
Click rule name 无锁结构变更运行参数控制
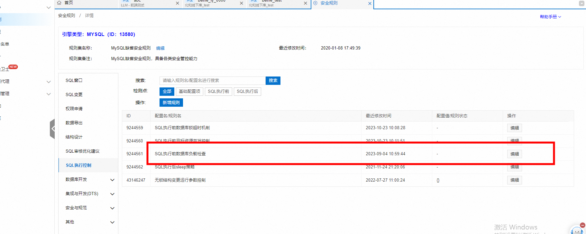(x=180, y=180)
